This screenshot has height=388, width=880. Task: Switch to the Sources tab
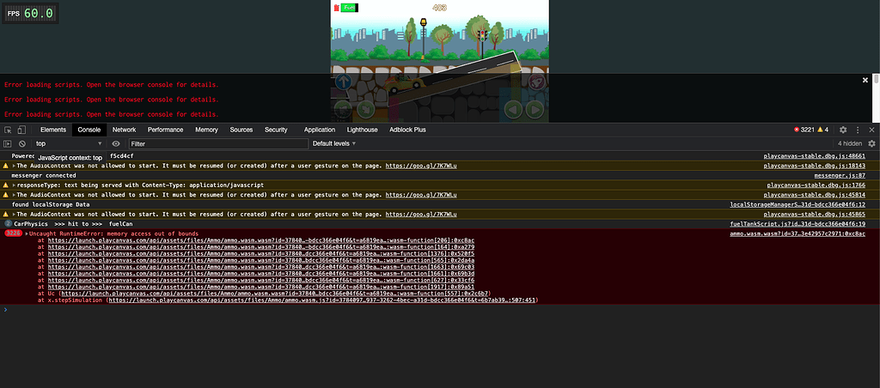[241, 130]
